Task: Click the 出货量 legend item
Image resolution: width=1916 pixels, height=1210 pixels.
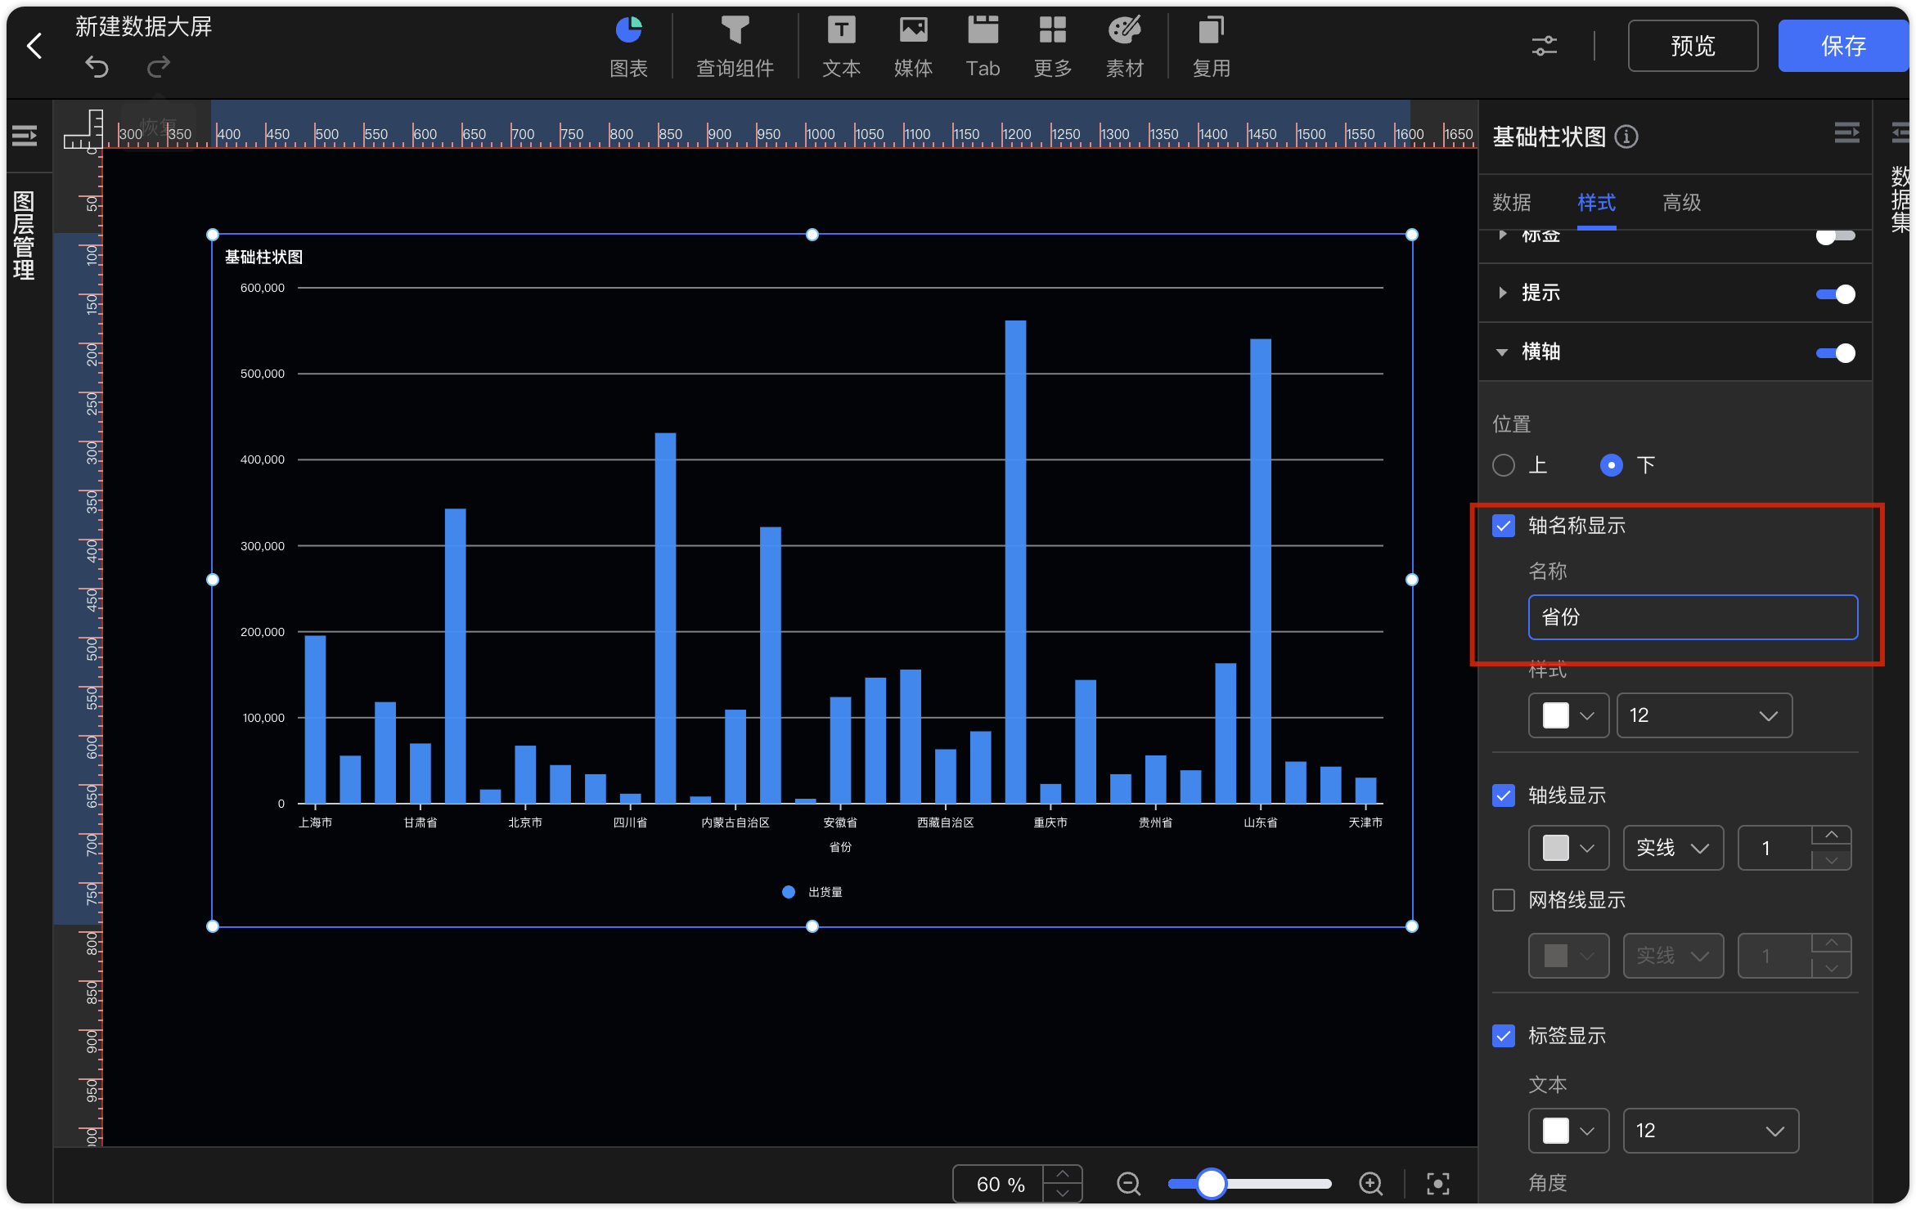Action: [x=812, y=892]
